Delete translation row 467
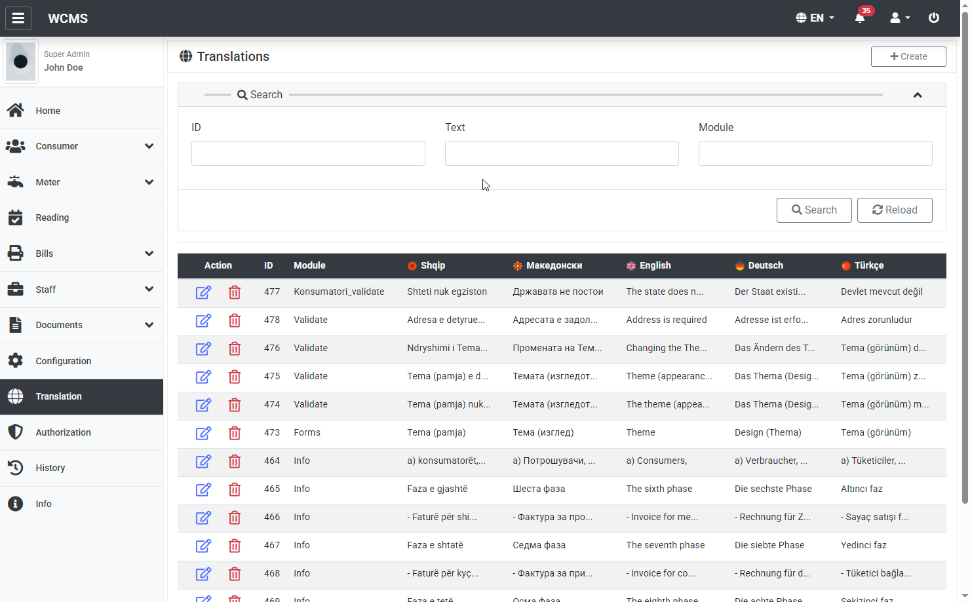This screenshot has width=970, height=602. (x=235, y=546)
